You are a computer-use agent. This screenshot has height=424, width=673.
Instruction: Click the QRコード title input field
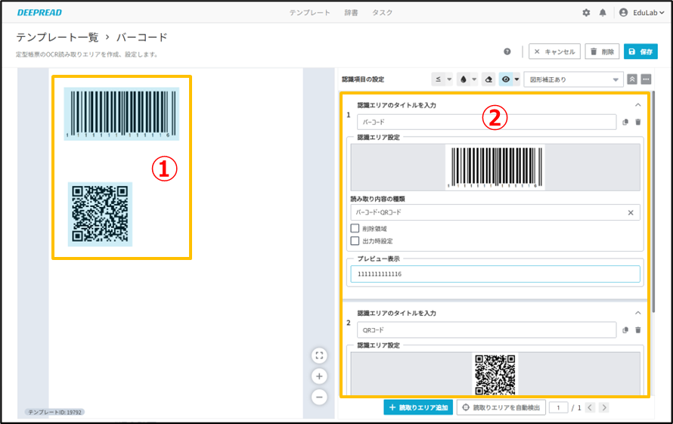point(486,330)
